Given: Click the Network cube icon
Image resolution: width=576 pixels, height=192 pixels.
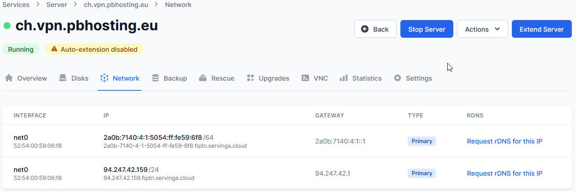Looking at the screenshot, I should (x=104, y=78).
